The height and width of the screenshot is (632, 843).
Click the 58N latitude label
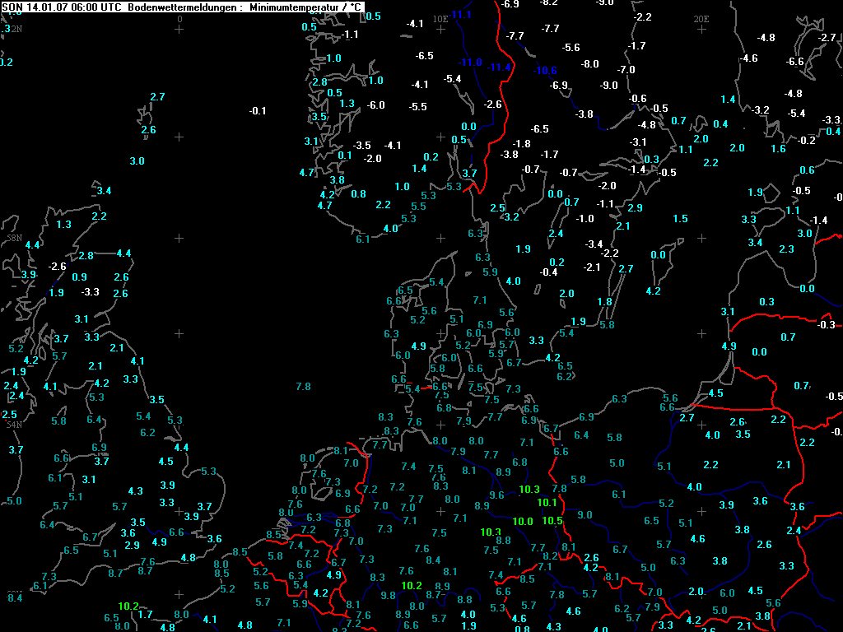click(x=14, y=238)
